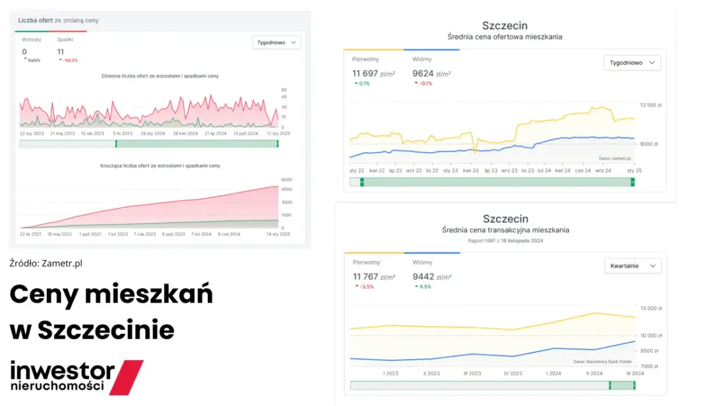Open Tygodniowo dropdown in cena ofertowa chart

(x=632, y=63)
